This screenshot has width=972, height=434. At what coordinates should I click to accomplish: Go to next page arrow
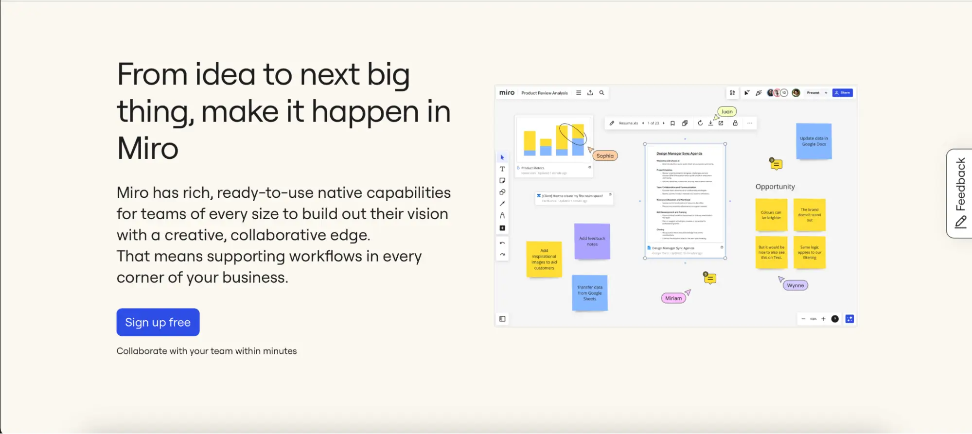(664, 123)
